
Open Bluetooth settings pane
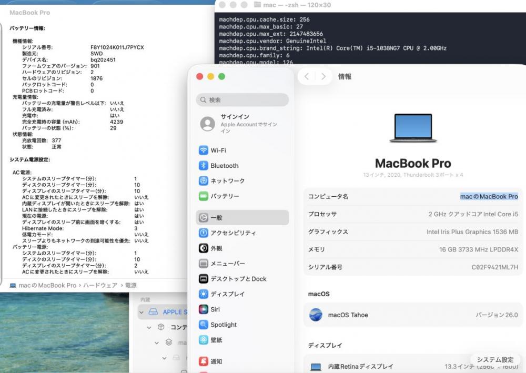click(x=224, y=166)
